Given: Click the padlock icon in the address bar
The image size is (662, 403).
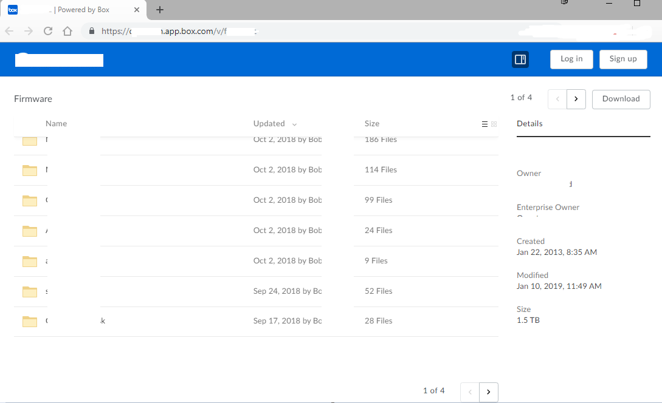Looking at the screenshot, I should pyautogui.click(x=91, y=30).
